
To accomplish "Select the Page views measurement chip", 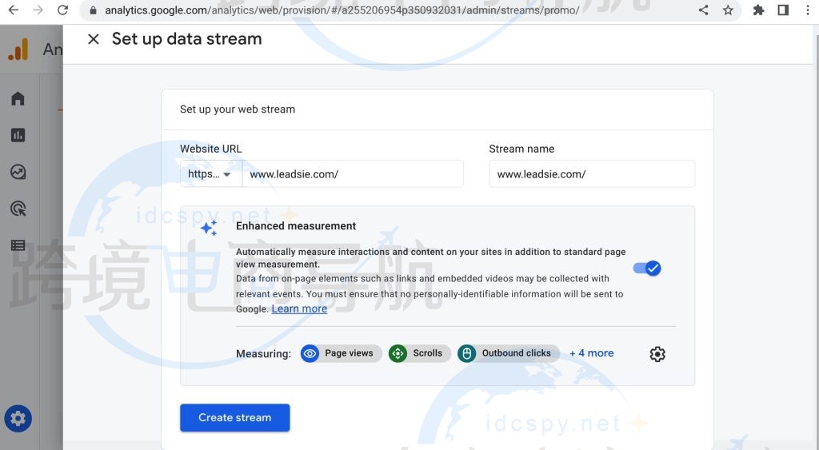I will point(340,353).
